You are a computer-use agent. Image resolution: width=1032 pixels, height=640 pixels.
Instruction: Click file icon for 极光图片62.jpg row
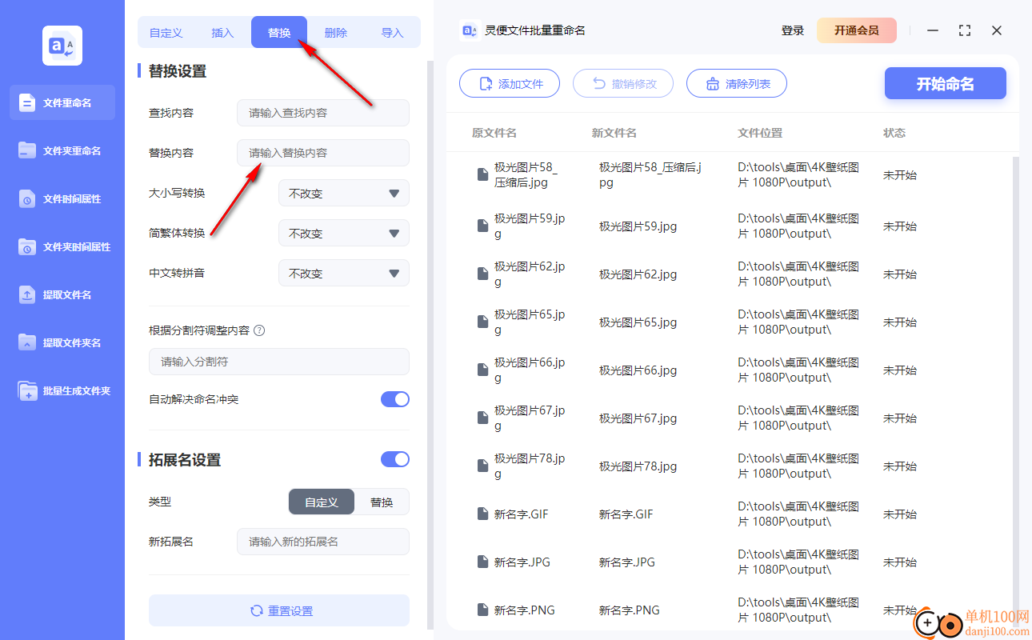pos(482,274)
